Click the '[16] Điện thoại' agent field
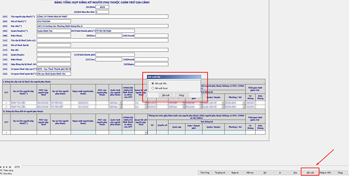The image size is (349, 176). click(x=54, y=60)
